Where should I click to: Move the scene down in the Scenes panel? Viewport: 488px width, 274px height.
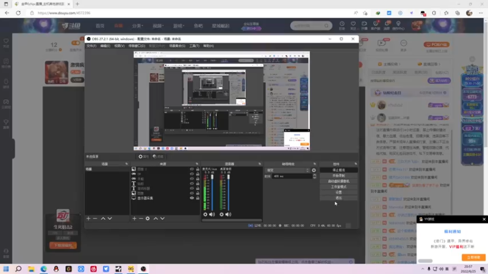(110, 219)
